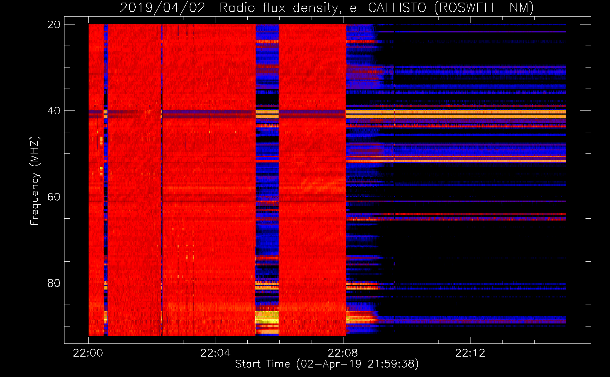Click the '22:00' time axis label
Viewport: 610px width, 377px height.
pos(88,353)
